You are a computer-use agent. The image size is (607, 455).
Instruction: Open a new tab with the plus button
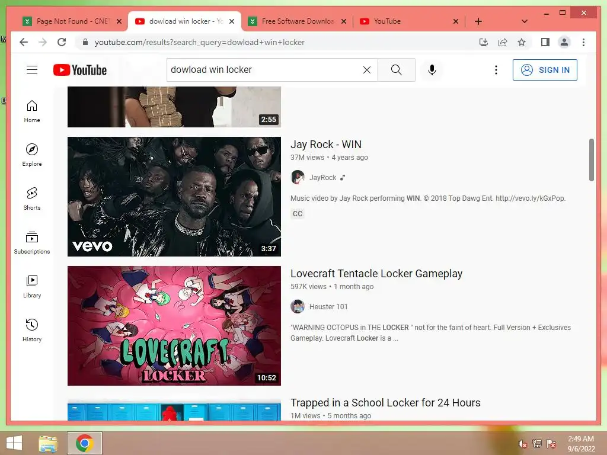[x=478, y=21]
